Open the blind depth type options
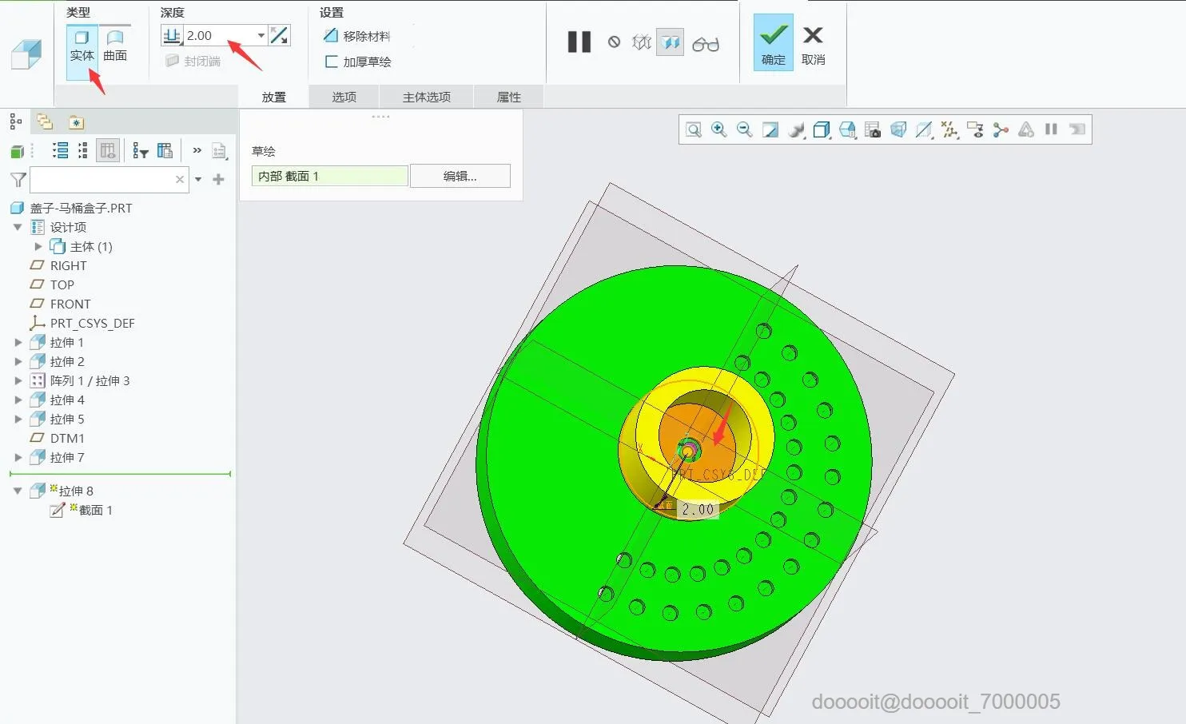 [172, 35]
